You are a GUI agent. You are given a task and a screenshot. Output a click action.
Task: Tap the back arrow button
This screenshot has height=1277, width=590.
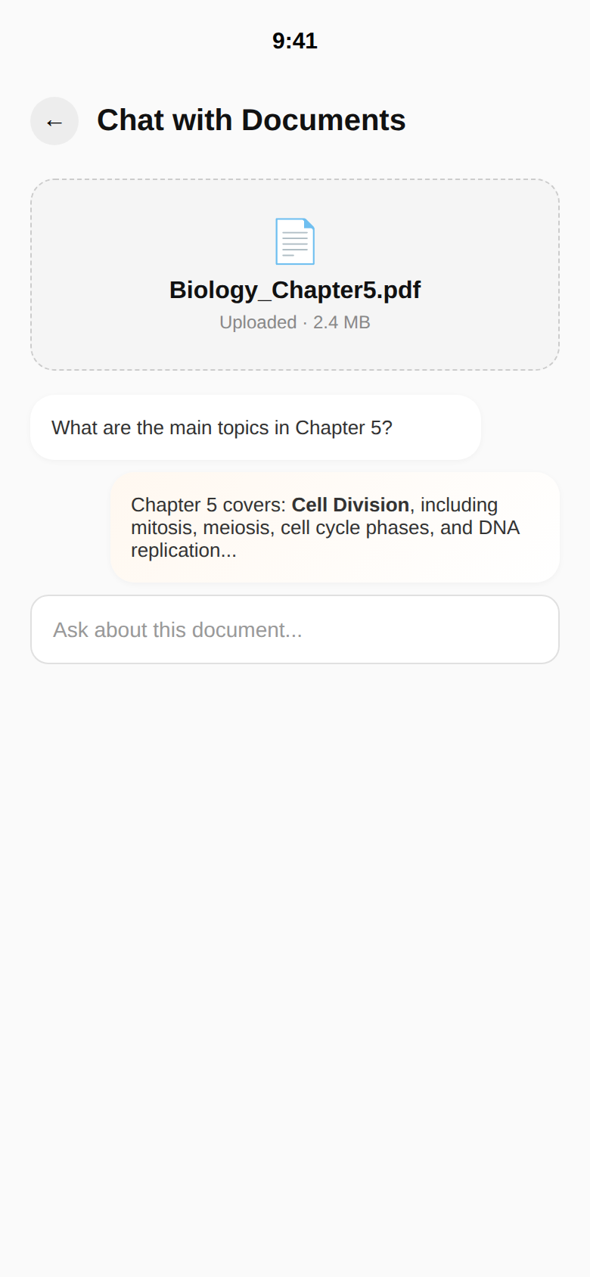point(54,121)
